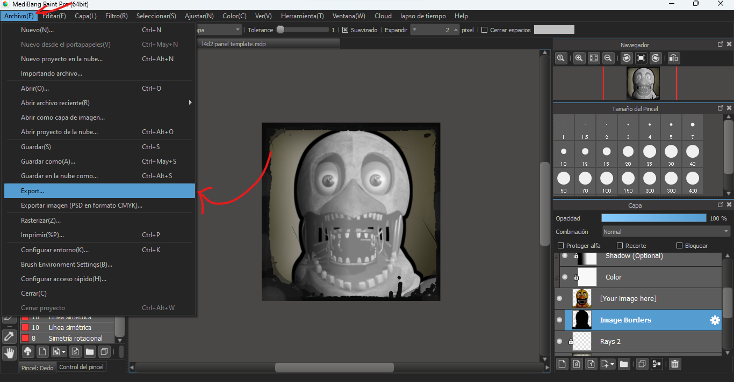
Task: Add a new 1-bit layer
Action: coord(591,364)
